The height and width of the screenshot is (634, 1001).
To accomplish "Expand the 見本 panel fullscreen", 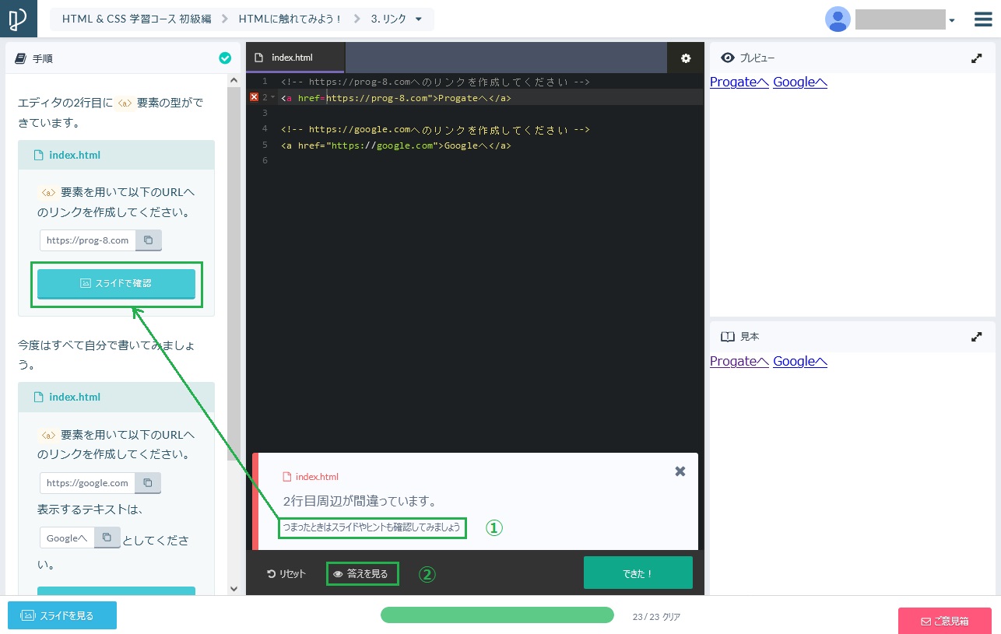I will point(976,337).
